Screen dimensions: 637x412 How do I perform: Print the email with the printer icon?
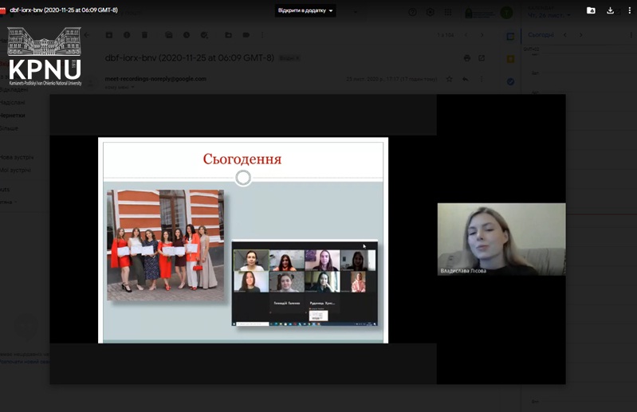tap(467, 58)
